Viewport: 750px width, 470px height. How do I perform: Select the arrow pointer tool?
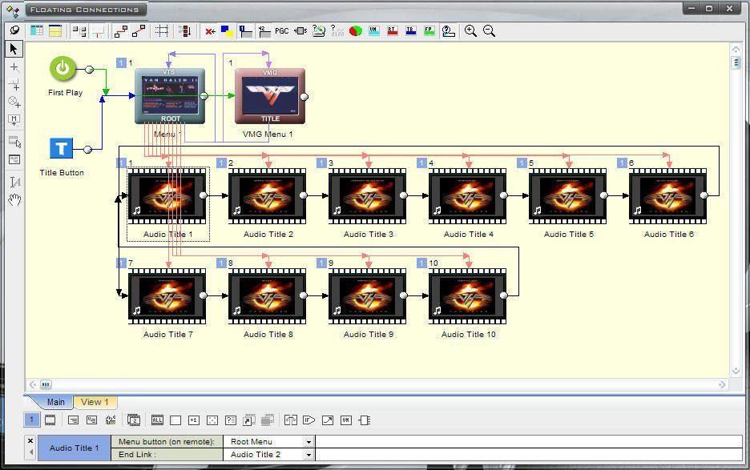click(x=14, y=50)
